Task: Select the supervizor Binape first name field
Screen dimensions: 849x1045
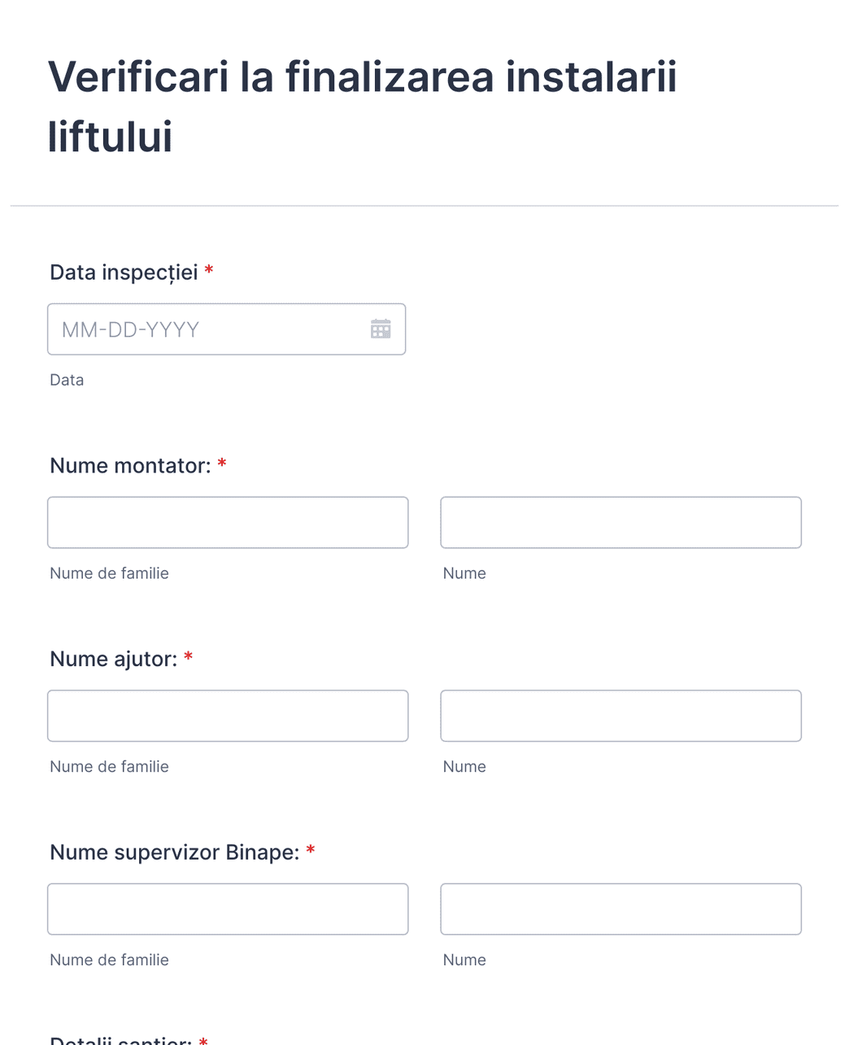Action: pyautogui.click(x=620, y=908)
